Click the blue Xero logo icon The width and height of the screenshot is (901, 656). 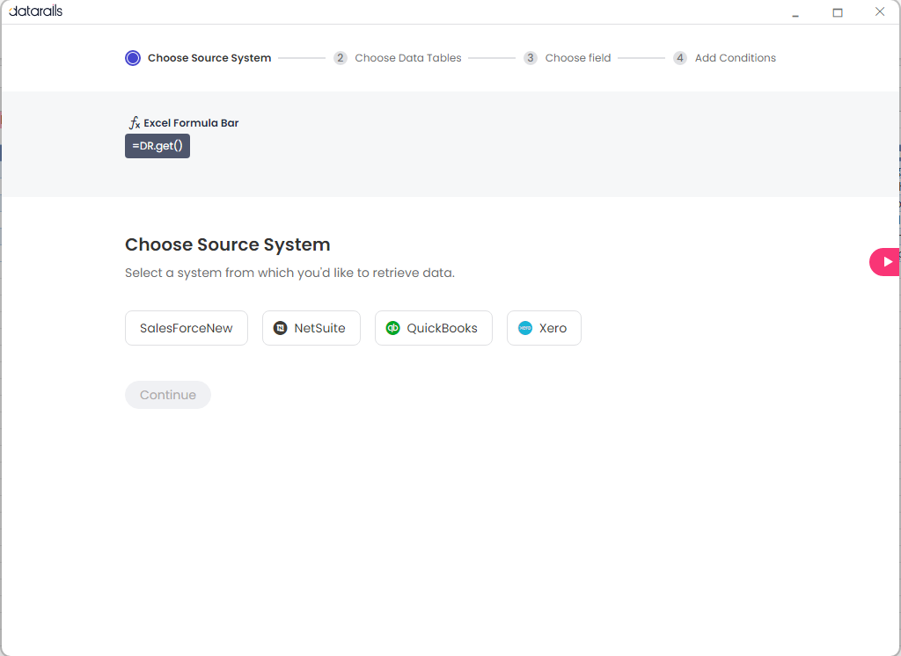[x=525, y=328]
